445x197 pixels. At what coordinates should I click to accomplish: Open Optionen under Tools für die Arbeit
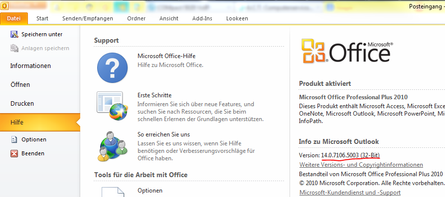click(150, 191)
